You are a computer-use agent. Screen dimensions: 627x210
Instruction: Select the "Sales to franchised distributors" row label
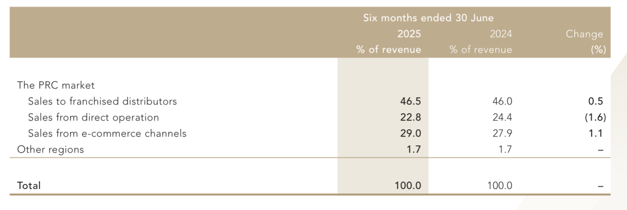pyautogui.click(x=102, y=101)
